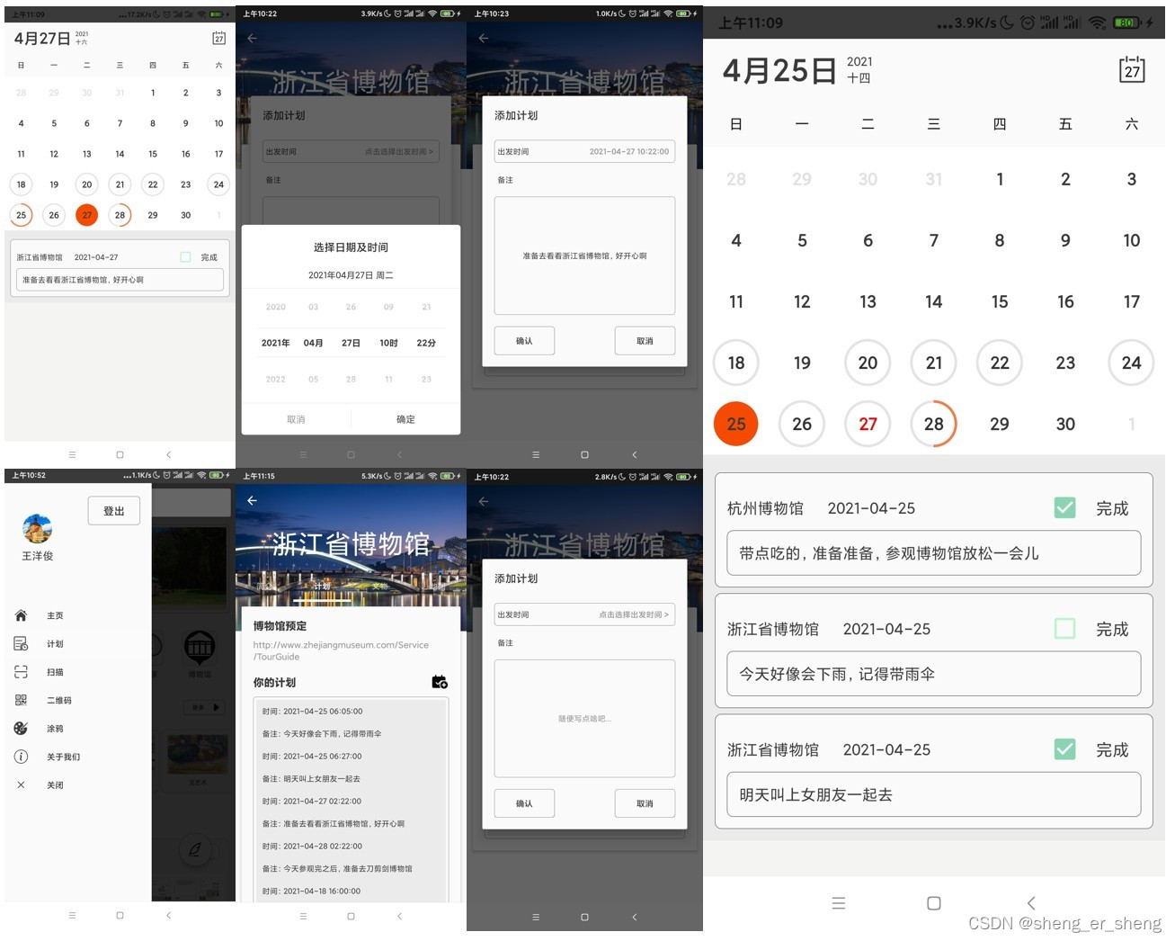Viewport: 1175px width, 941px height.
Task: Tap 确定 in the date picker dialog
Action: point(405,419)
